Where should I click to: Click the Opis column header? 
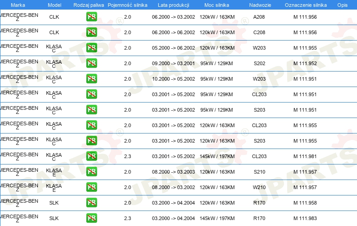click(342, 5)
